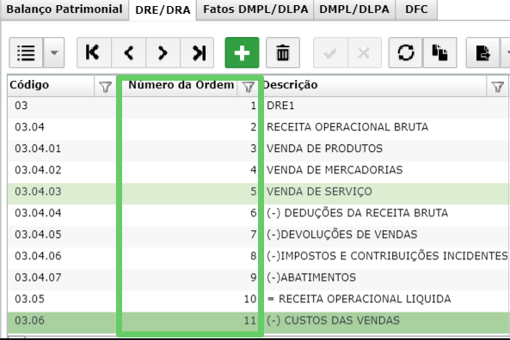Select code cell 03.04.07

click(62, 277)
